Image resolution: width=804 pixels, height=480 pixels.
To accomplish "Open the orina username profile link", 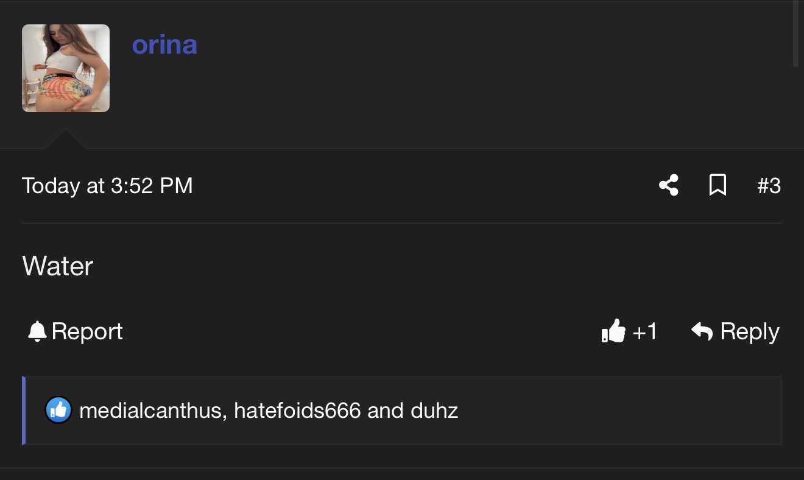I will pos(164,45).
